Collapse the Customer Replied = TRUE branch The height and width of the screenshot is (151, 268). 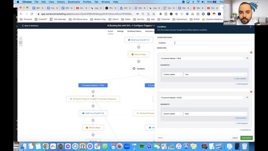pos(247,58)
